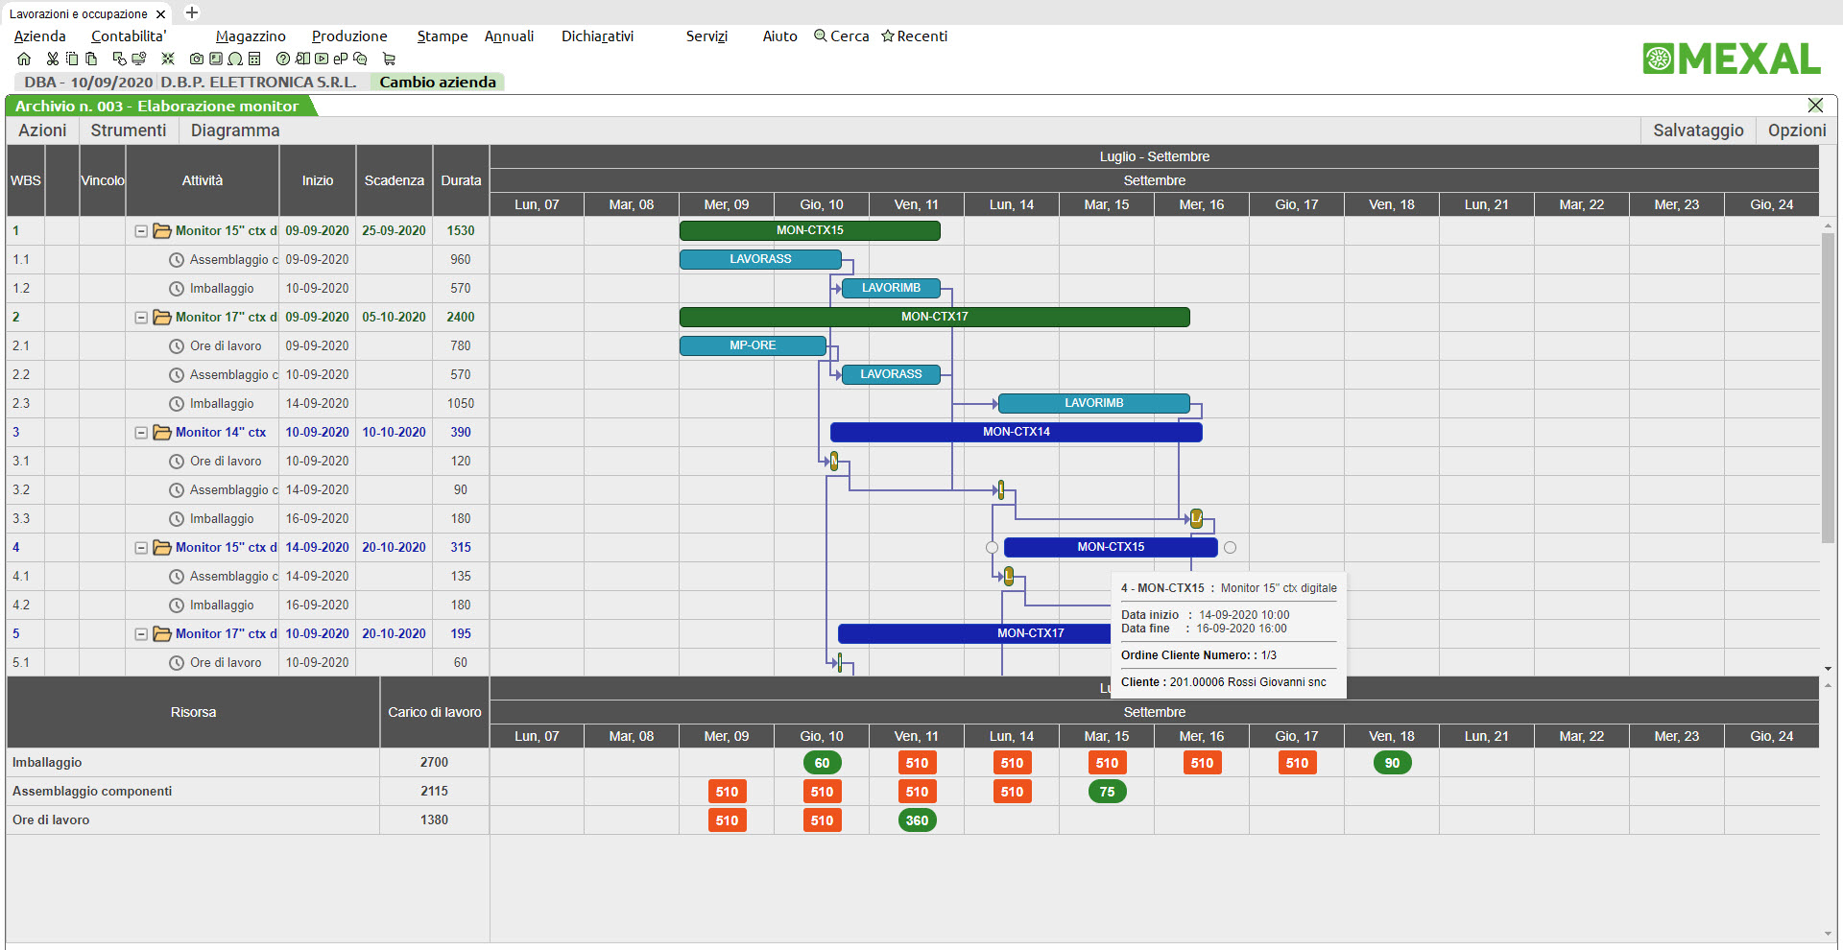Click the camera screenshot icon
Viewport: 1843px width, 950px height.
pyautogui.click(x=196, y=59)
